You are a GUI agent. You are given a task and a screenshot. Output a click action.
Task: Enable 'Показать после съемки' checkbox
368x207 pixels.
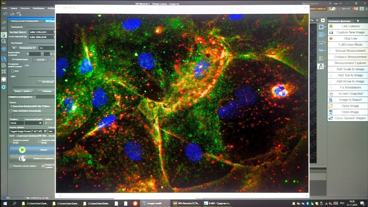pyautogui.click(x=11, y=166)
